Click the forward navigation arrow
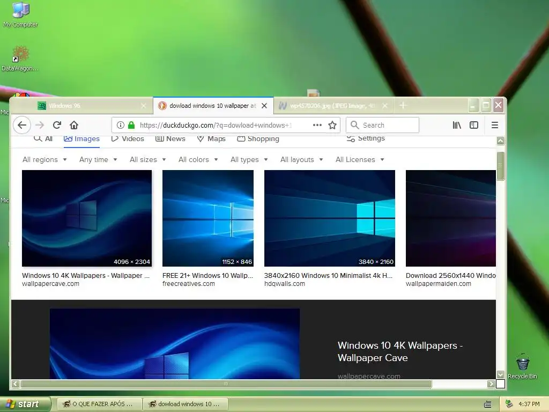 coord(40,125)
